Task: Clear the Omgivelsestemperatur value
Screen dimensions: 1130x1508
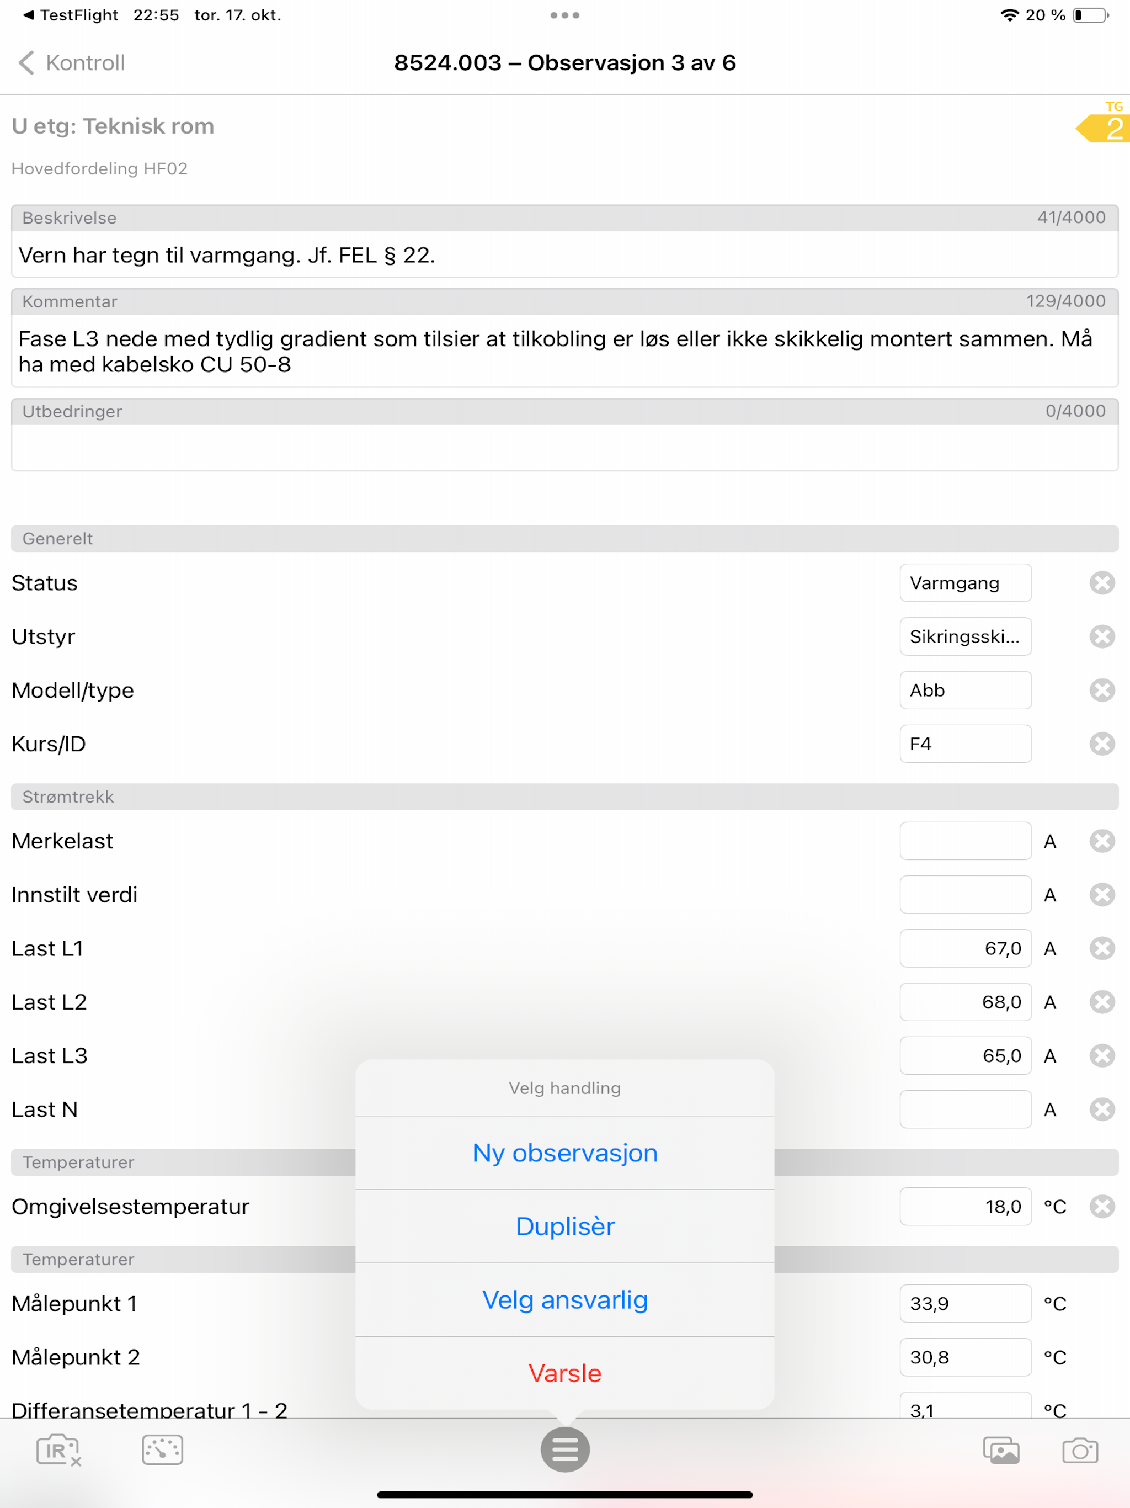Action: (x=1102, y=1207)
